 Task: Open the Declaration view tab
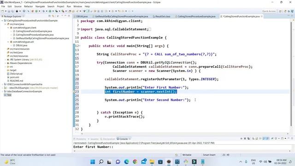point(107,139)
